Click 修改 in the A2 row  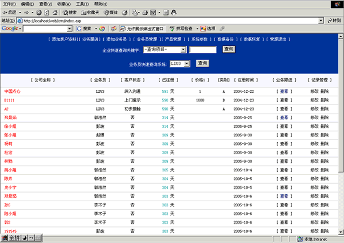coord(315,109)
